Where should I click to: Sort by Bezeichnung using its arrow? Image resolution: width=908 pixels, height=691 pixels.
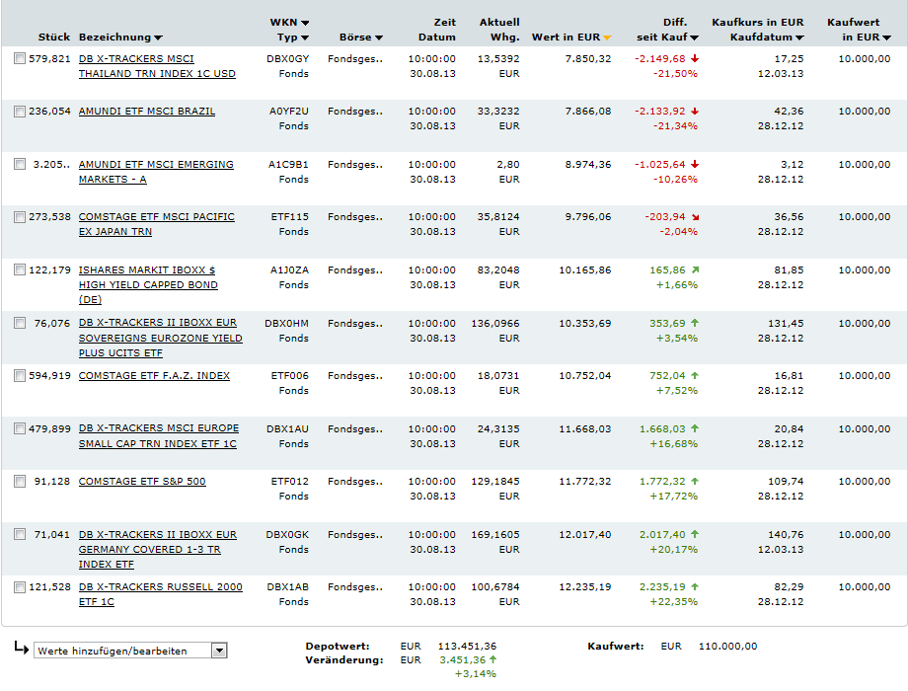[x=159, y=38]
